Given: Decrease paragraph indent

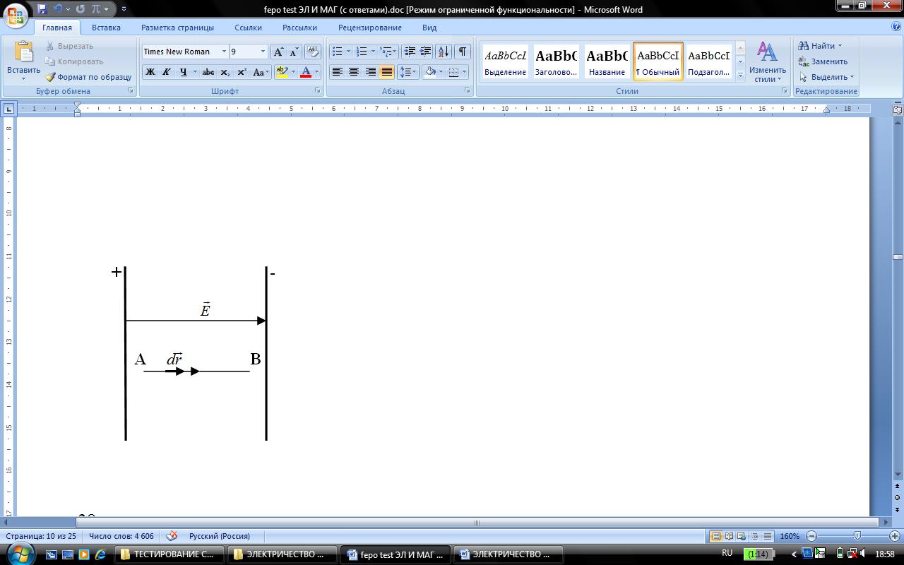Looking at the screenshot, I should tap(410, 52).
